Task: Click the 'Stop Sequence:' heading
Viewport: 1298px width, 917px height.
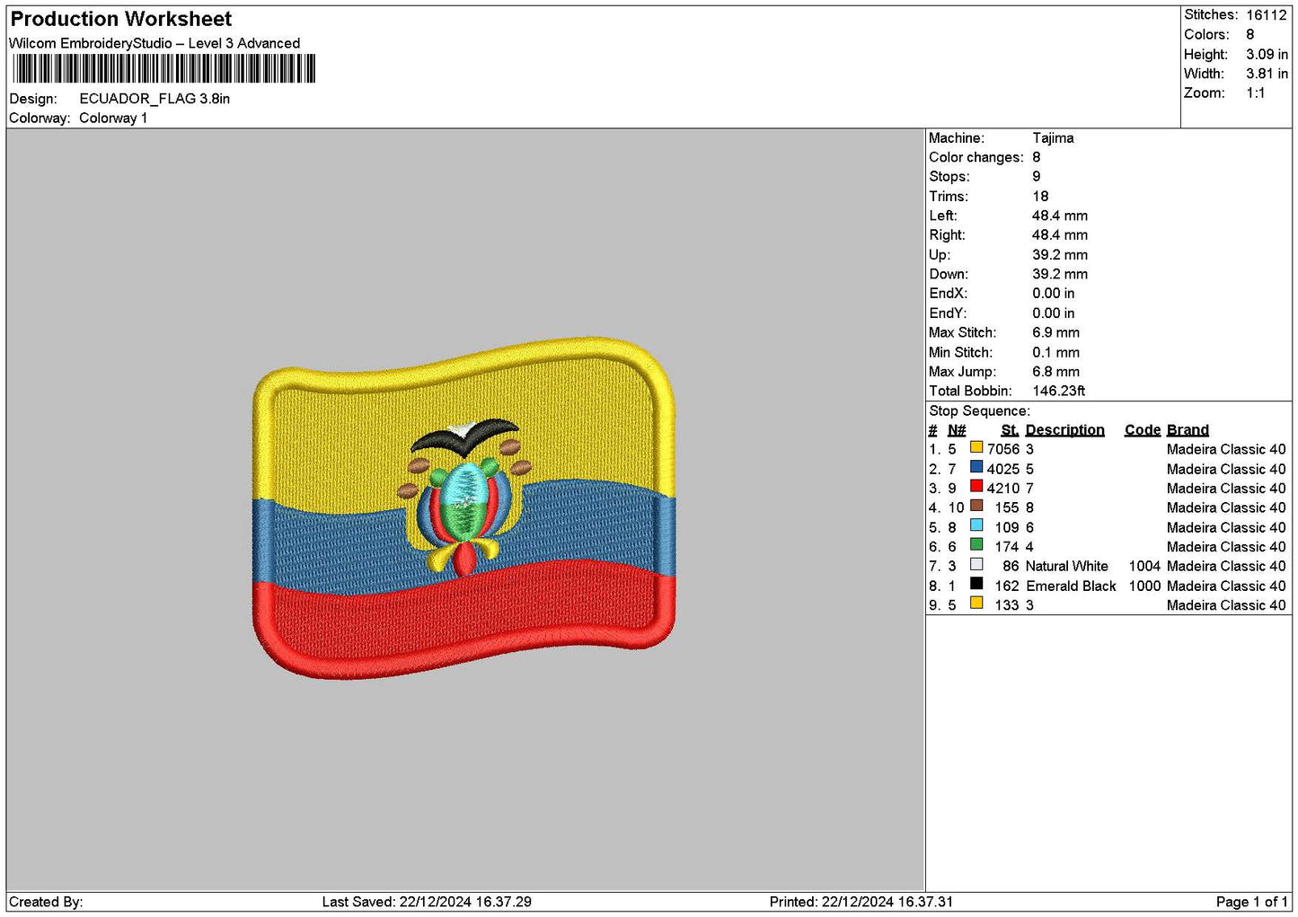Action: click(x=980, y=411)
